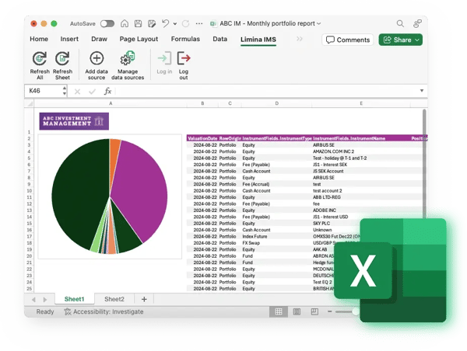The width and height of the screenshot is (467, 351).
Task: Switch to Page Break preview icon
Action: click(314, 311)
